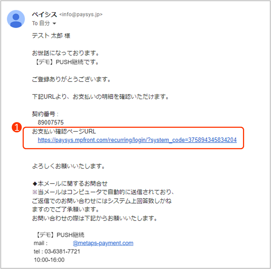Click the sender address info@paysys.jp
Viewport: 271px width, 269px height.
coord(81,15)
